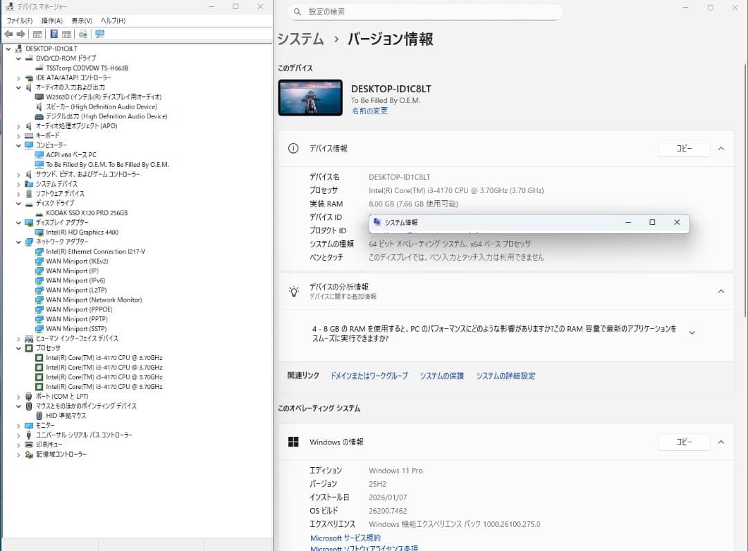This screenshot has width=748, height=551.
Task: Click the コピー button for デバイス情報
Action: (684, 148)
